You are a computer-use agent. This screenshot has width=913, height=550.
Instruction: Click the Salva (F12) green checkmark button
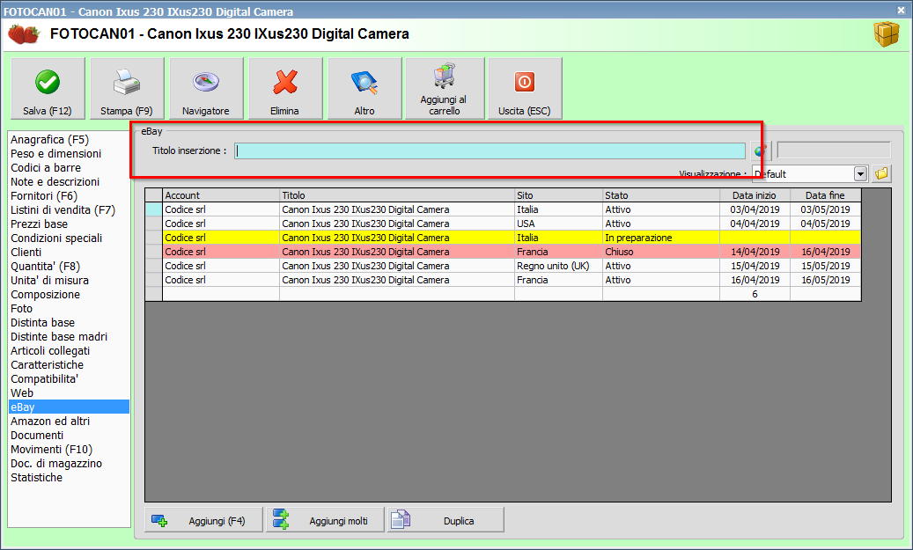click(x=48, y=89)
